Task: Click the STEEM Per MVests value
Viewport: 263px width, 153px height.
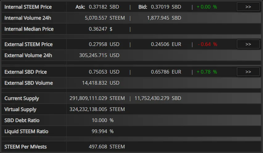Action: (x=98, y=147)
